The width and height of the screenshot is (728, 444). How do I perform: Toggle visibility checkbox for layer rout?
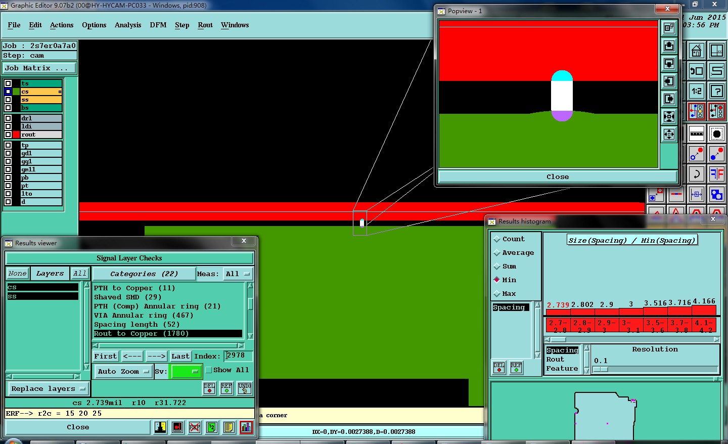[x=8, y=135]
